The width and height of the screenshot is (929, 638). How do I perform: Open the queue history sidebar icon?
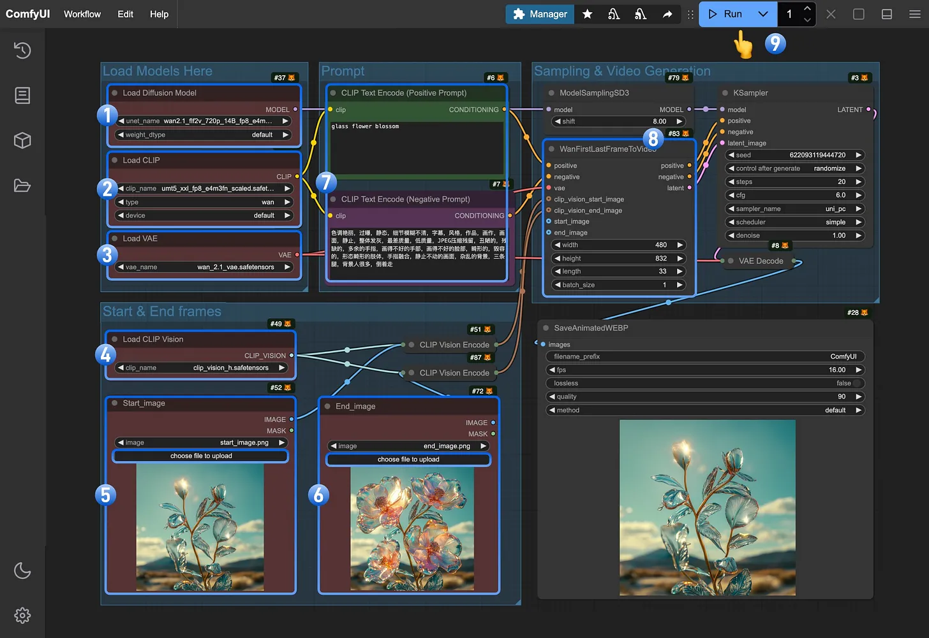pyautogui.click(x=22, y=50)
